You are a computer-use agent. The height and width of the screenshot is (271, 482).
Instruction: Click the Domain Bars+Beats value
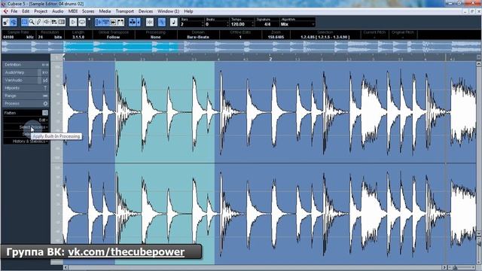tap(198, 37)
